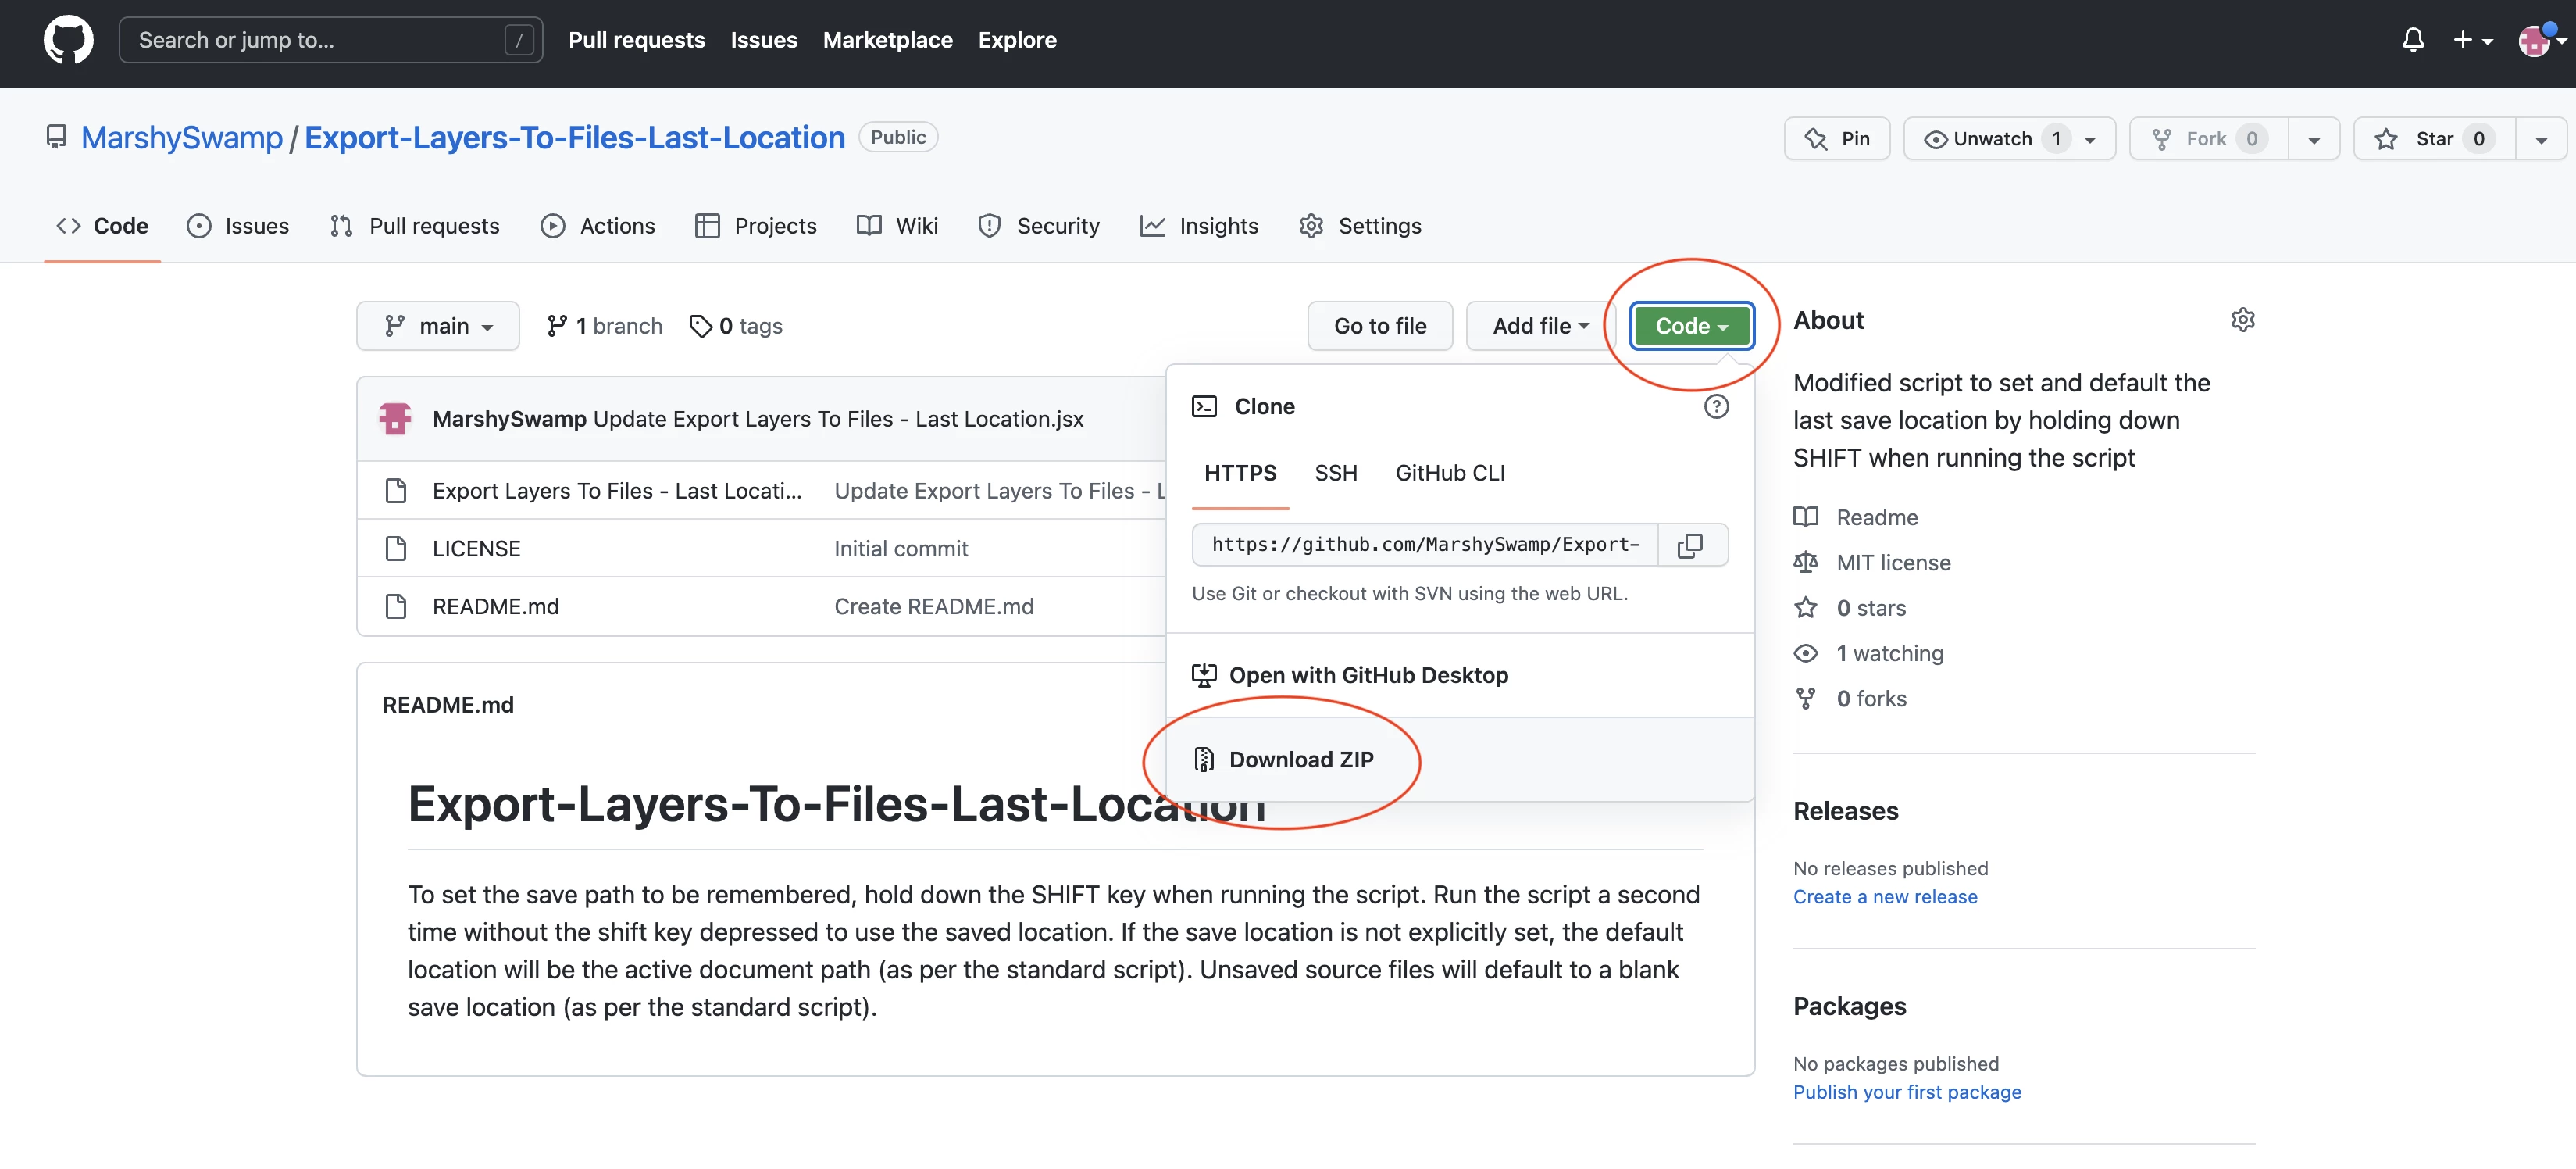Viewport: 2576px width, 1169px height.
Task: Open the notifications bell
Action: click(2412, 40)
